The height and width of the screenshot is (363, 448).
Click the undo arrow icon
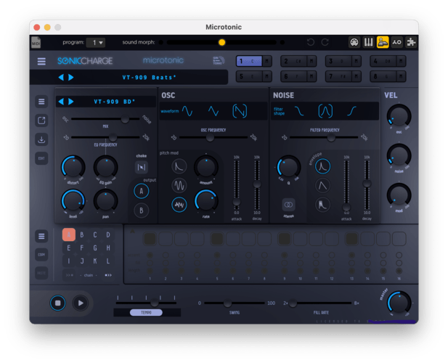(x=311, y=42)
